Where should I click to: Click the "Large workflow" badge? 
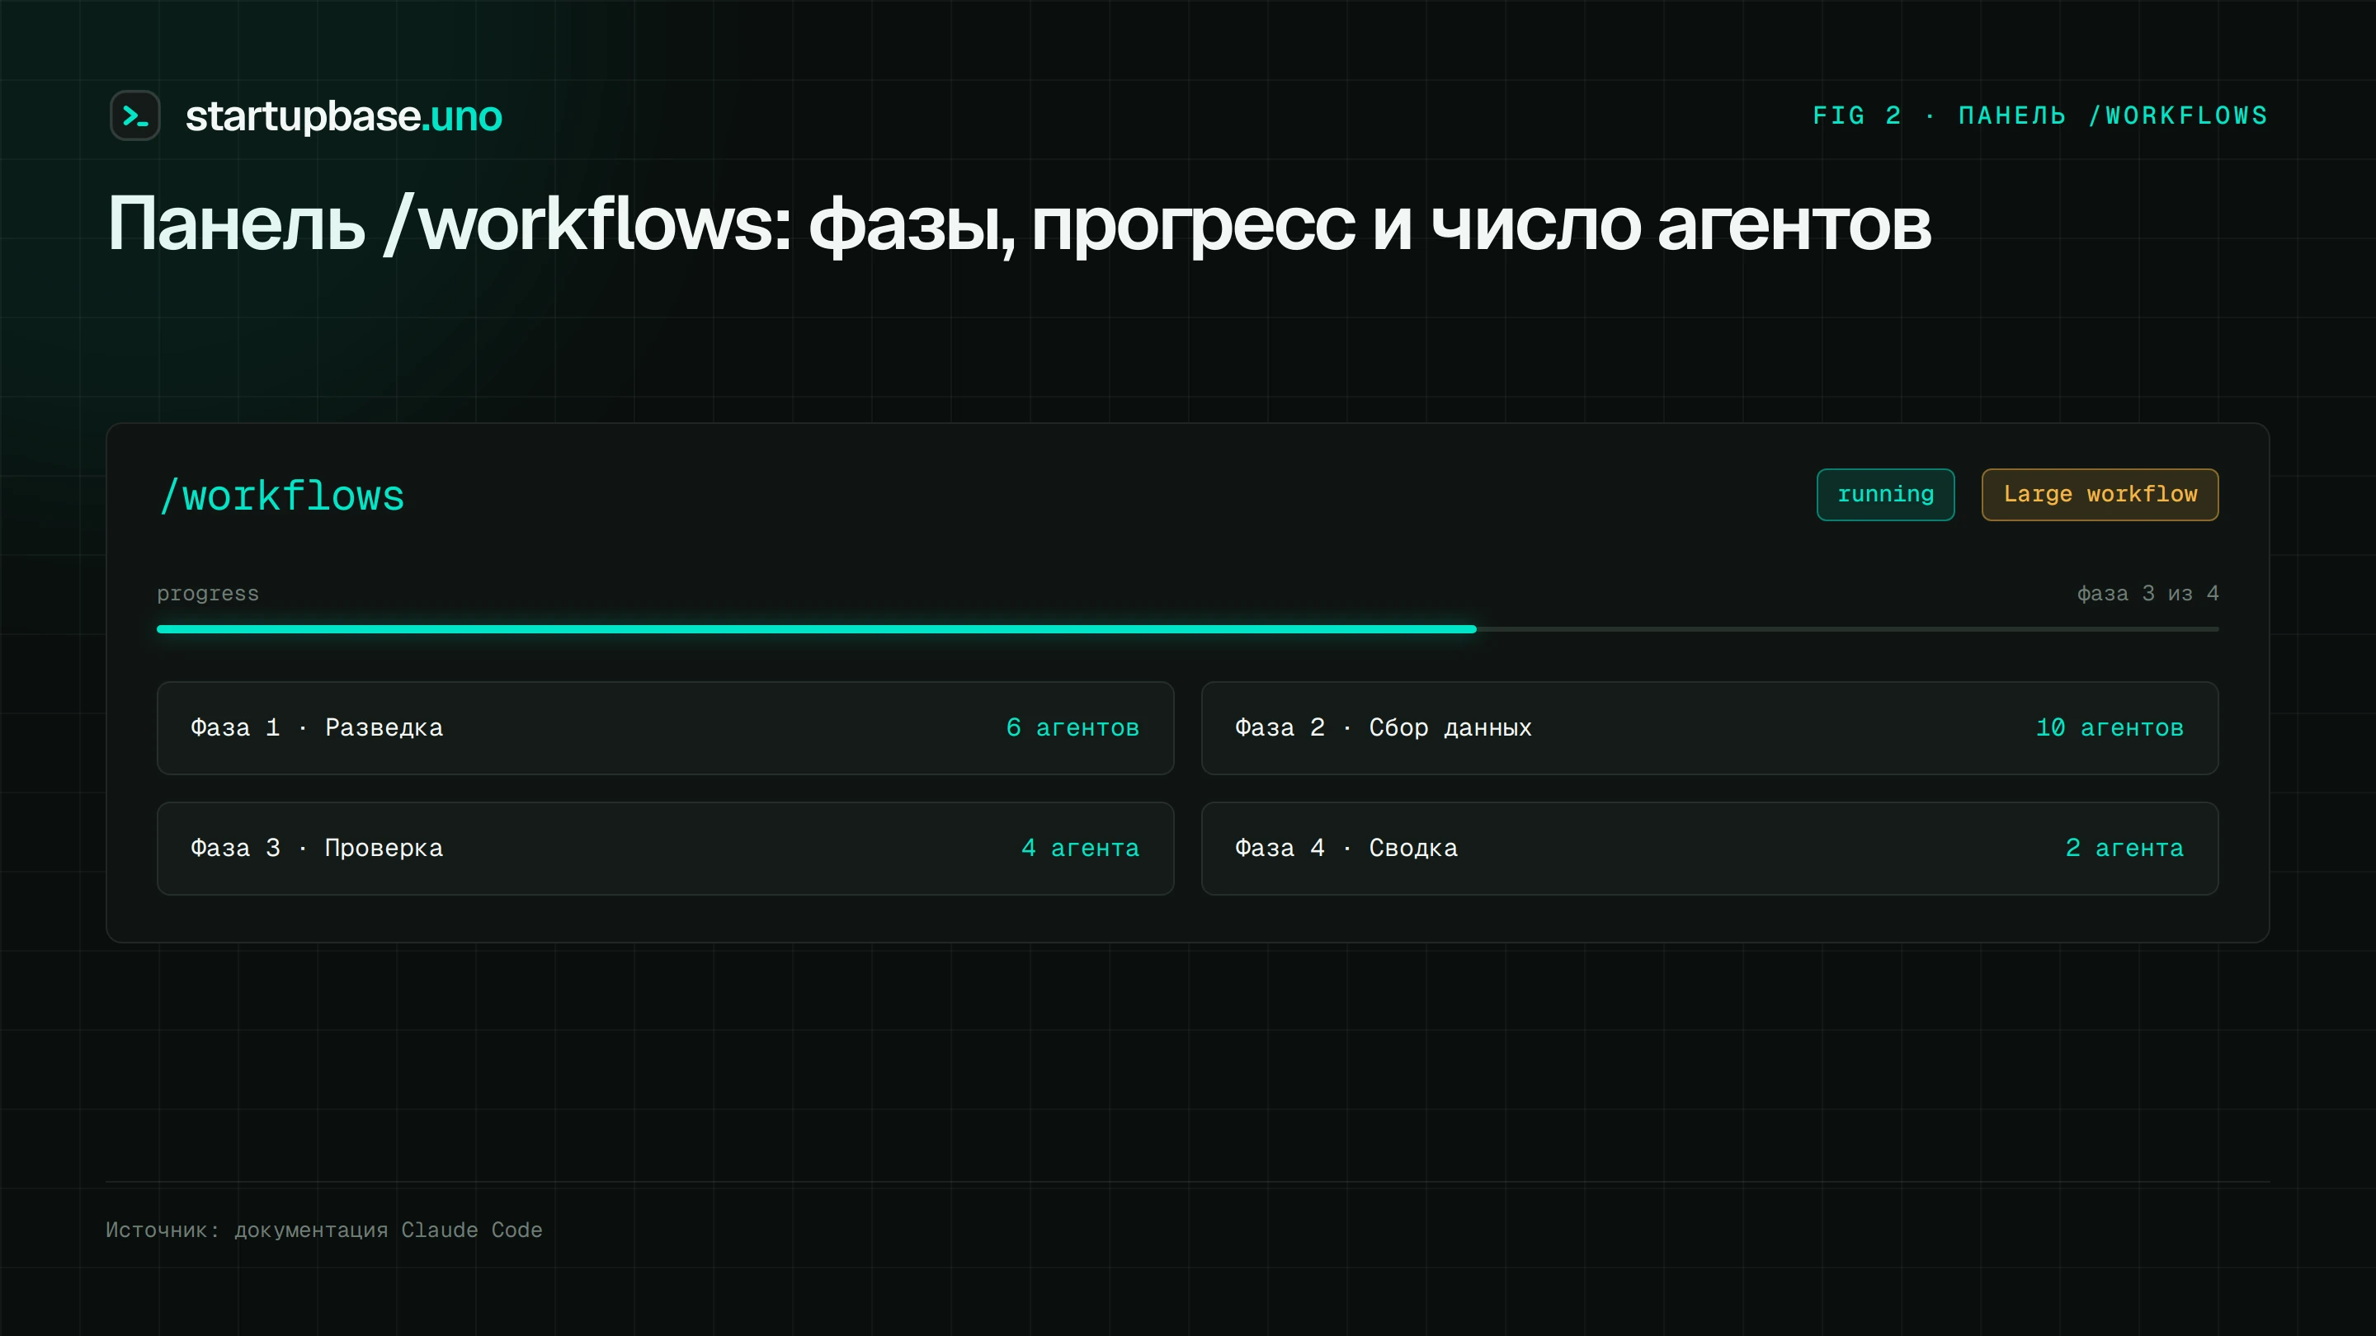tap(2100, 495)
